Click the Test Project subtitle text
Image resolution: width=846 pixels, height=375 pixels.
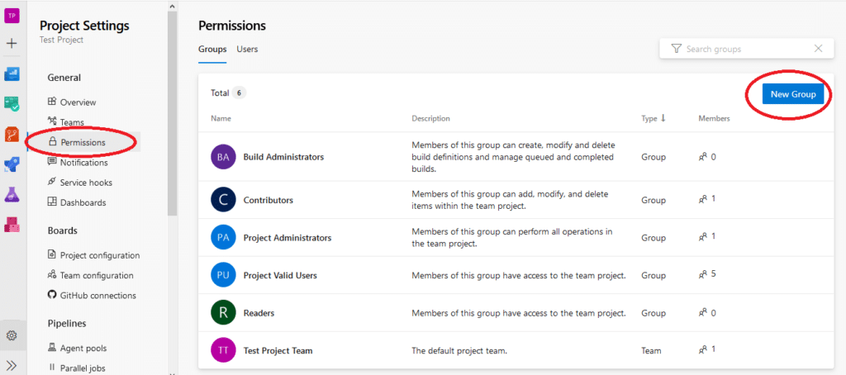pos(61,40)
